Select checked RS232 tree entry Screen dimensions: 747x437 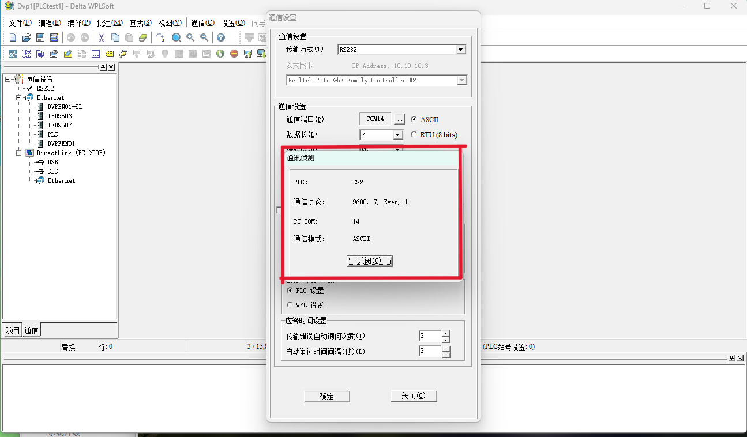(45, 88)
